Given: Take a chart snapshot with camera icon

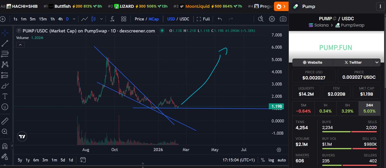Looking at the screenshot, I should pos(283,19).
